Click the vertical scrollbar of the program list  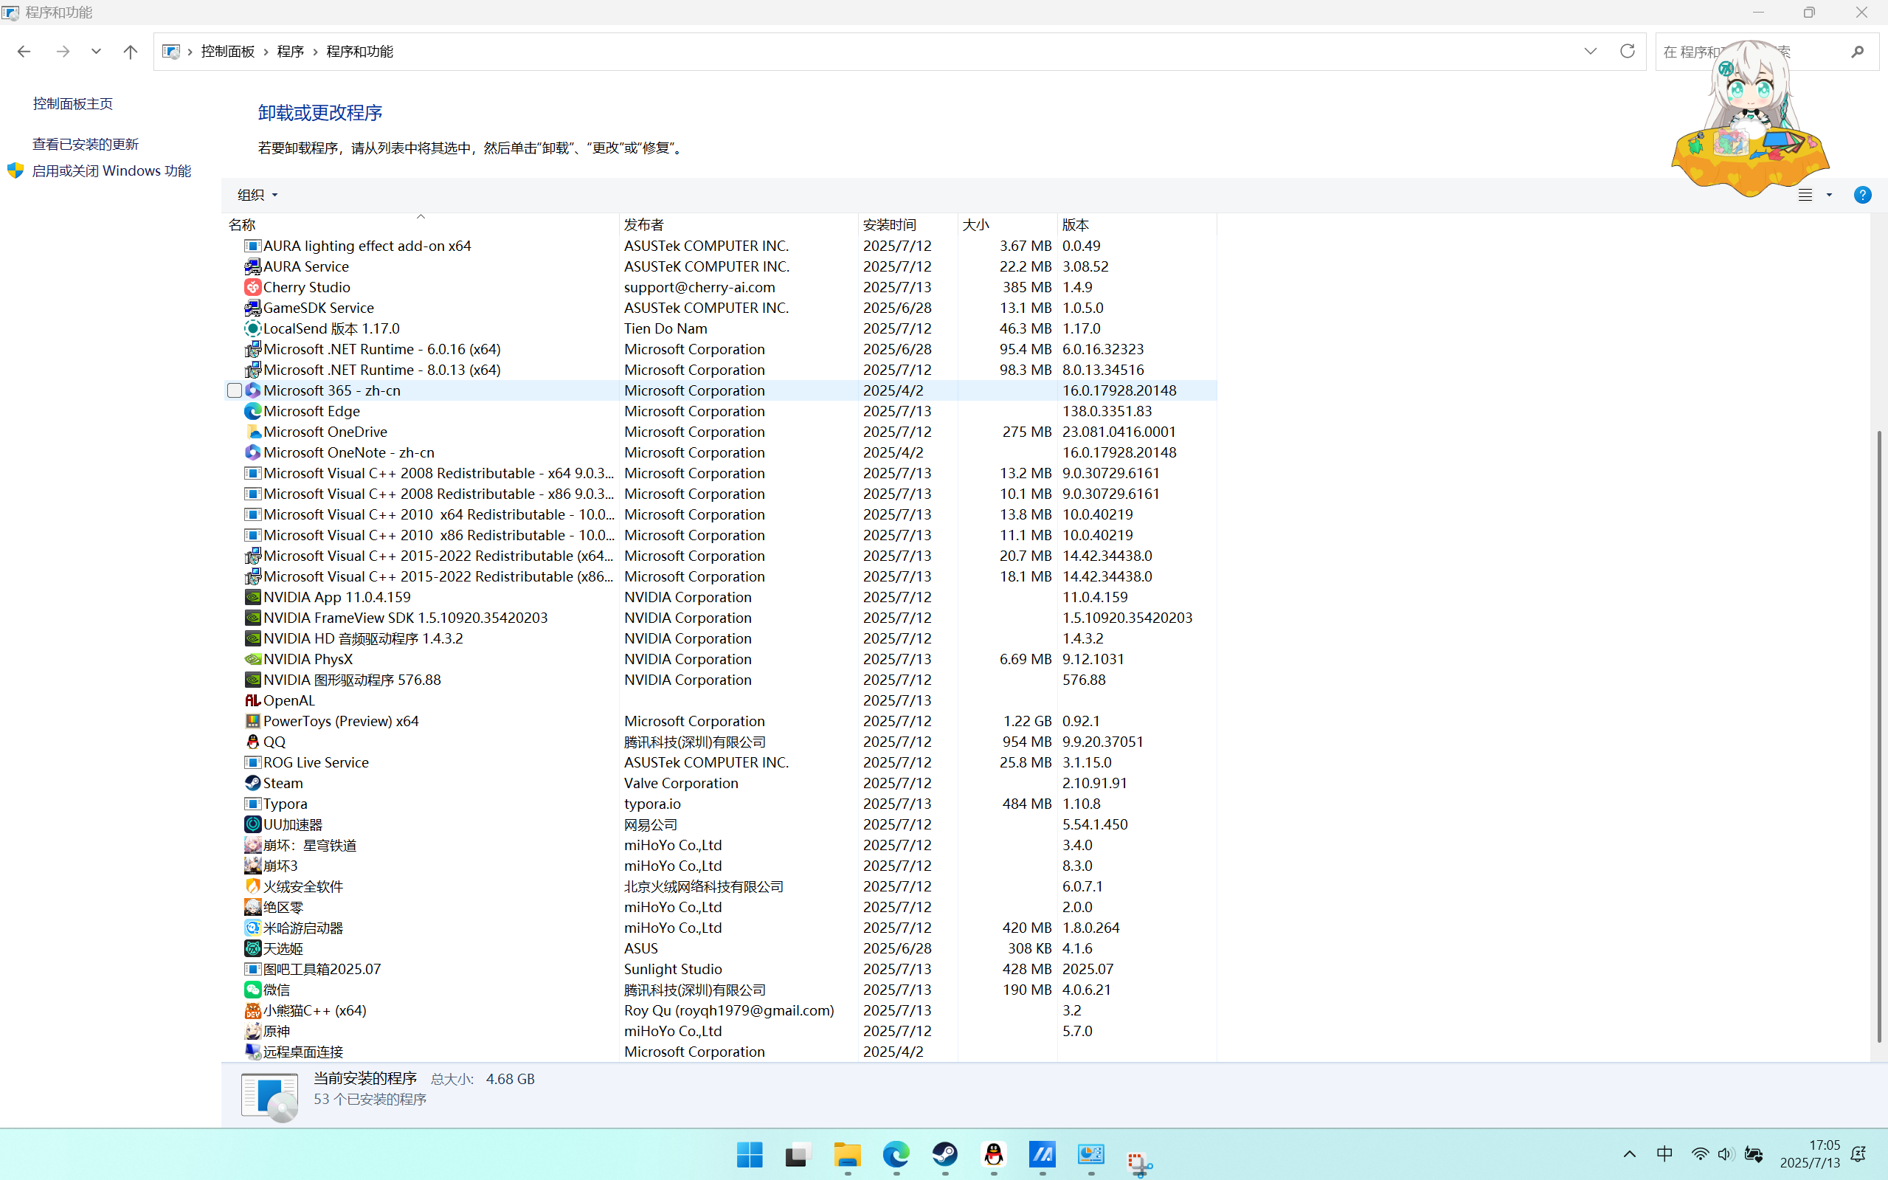click(x=1878, y=736)
